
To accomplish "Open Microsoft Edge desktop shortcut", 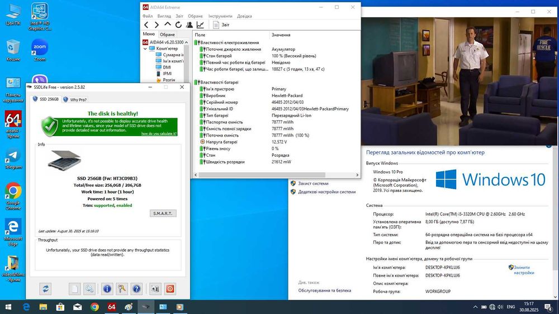I will click(x=13, y=232).
